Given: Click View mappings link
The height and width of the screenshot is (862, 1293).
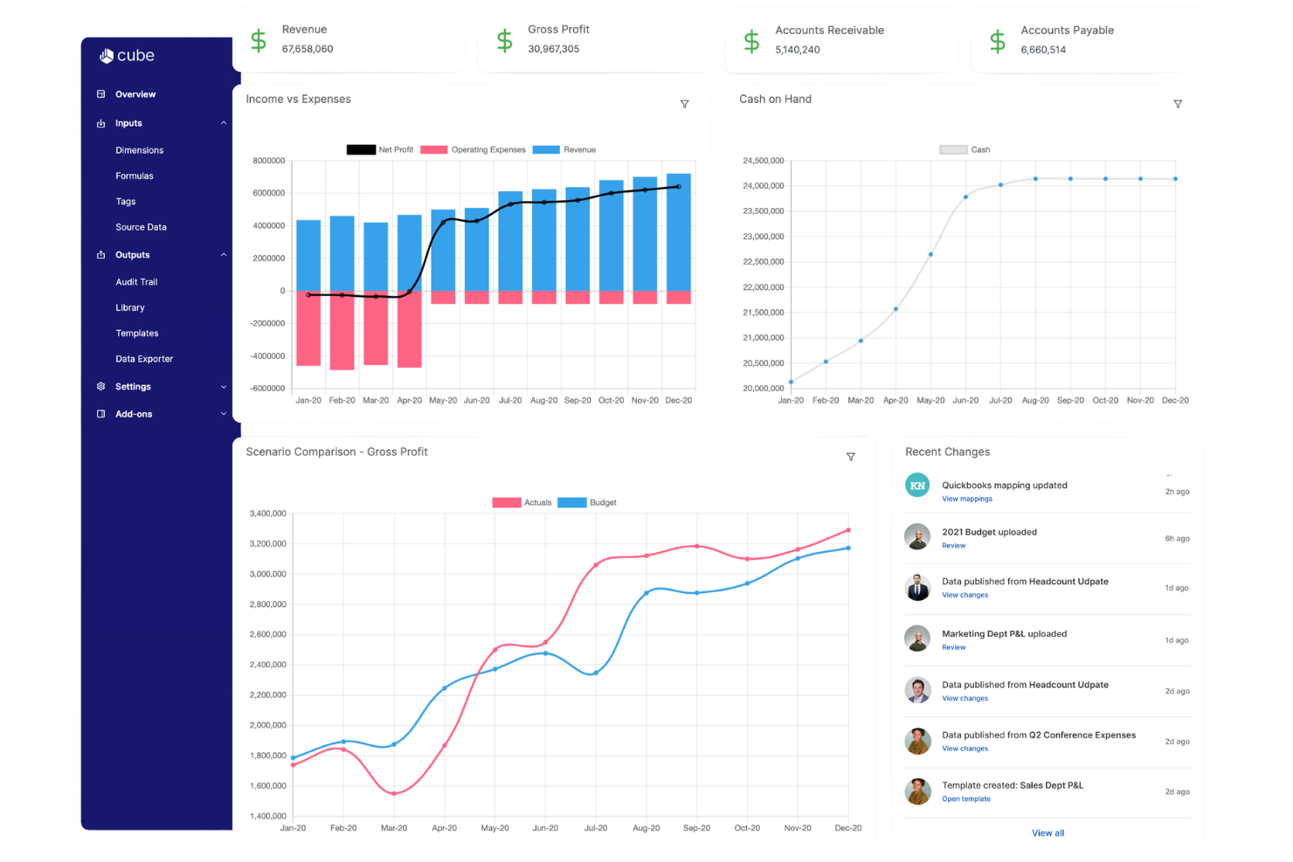Looking at the screenshot, I should coord(967,499).
